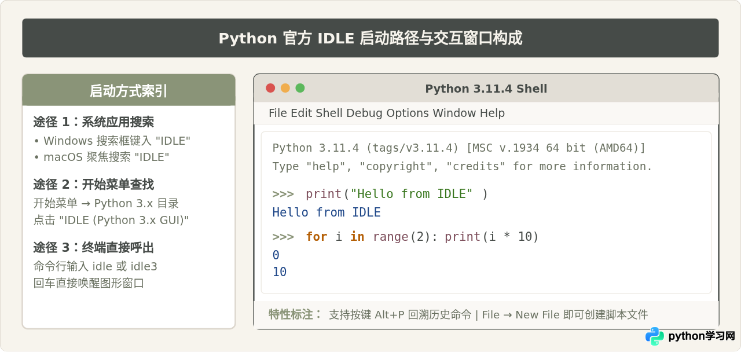
Task: Click the 'Type "help", "copyright"' info line
Action: [462, 166]
